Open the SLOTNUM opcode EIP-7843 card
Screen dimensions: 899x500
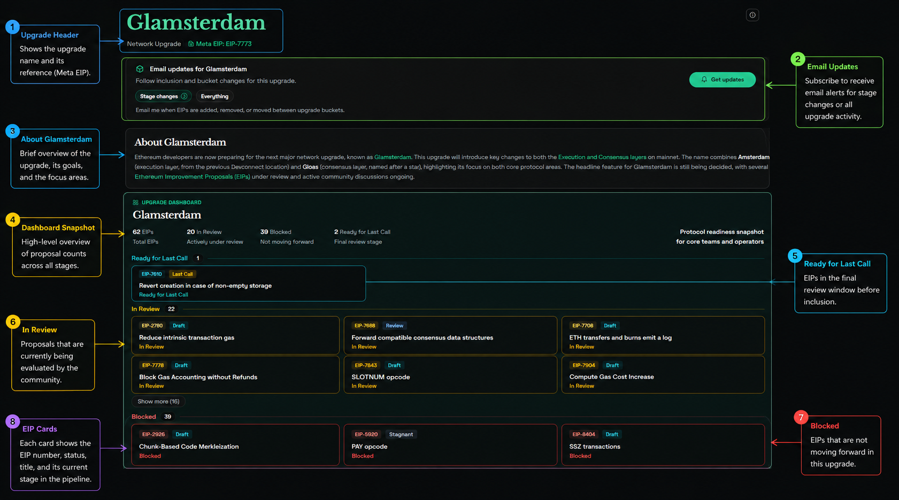pos(450,375)
